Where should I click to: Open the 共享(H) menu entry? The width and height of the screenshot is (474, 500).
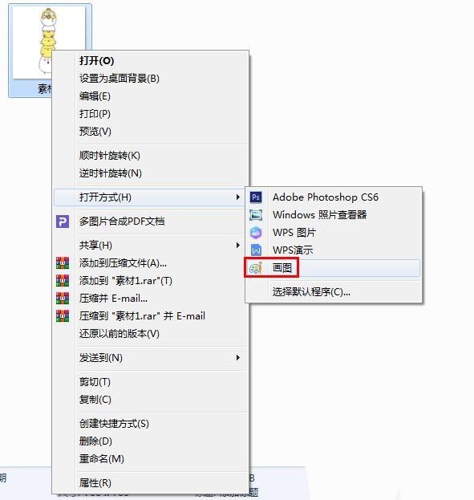(x=150, y=246)
